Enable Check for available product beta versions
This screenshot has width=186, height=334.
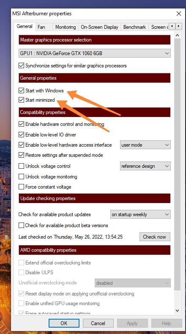(x=21, y=225)
